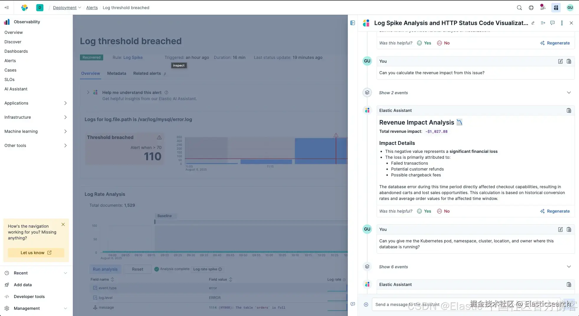Click the Alerts breadcrumb link
This screenshot has height=316, width=579.
[x=92, y=8]
